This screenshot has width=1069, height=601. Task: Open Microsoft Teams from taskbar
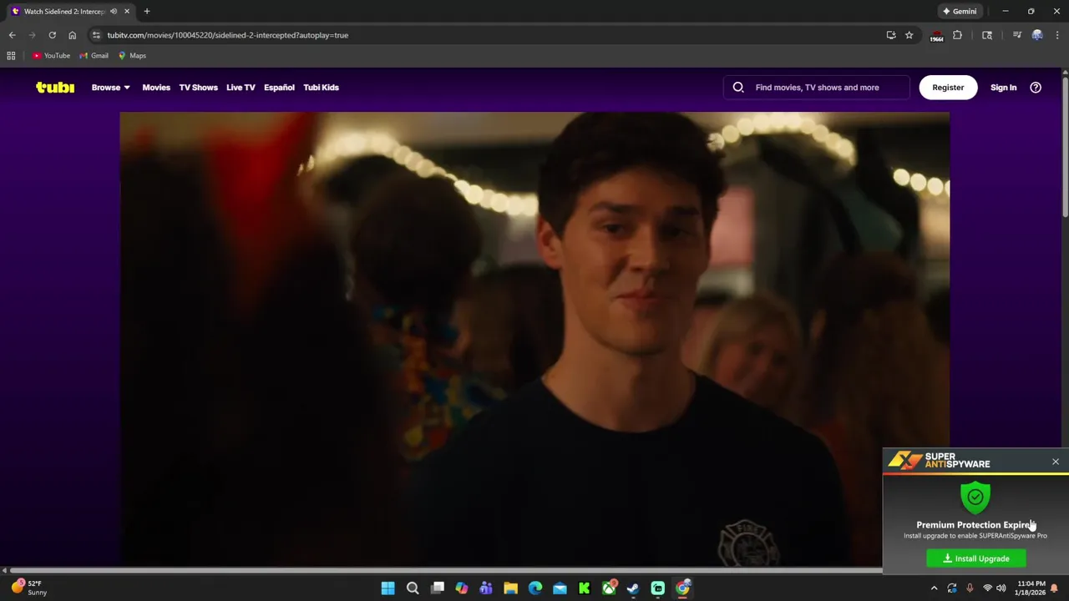(486, 588)
